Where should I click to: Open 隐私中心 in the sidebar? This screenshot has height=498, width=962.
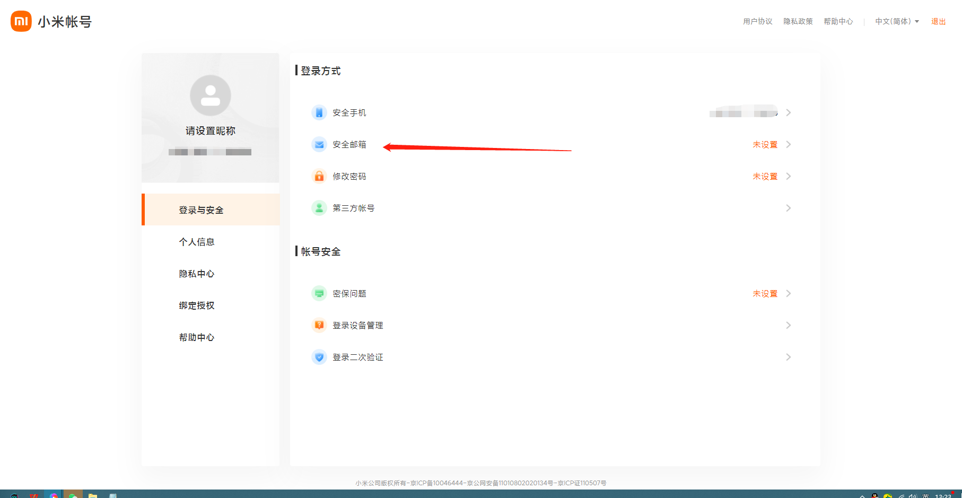[197, 274]
